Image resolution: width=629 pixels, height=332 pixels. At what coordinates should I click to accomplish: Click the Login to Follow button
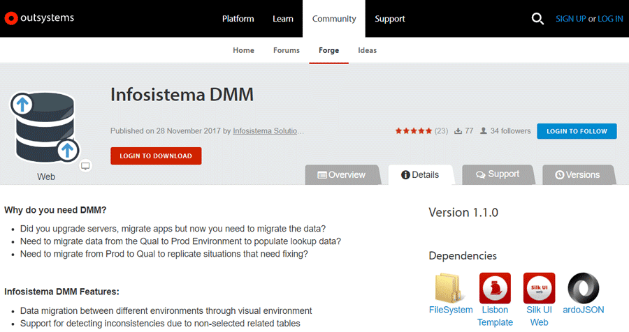pyautogui.click(x=577, y=131)
